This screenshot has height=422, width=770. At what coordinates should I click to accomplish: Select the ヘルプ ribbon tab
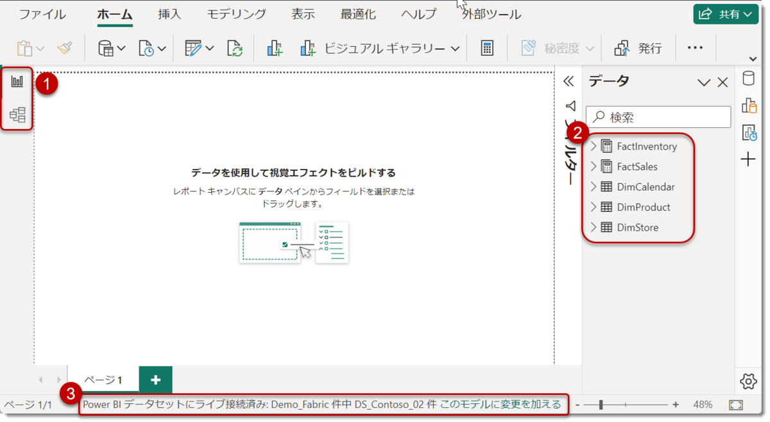click(418, 14)
